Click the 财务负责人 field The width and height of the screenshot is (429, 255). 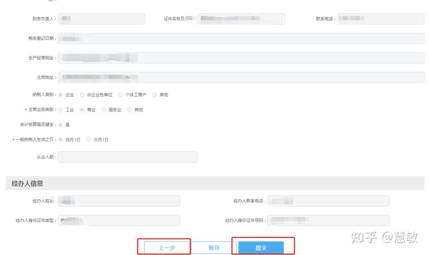[102, 19]
